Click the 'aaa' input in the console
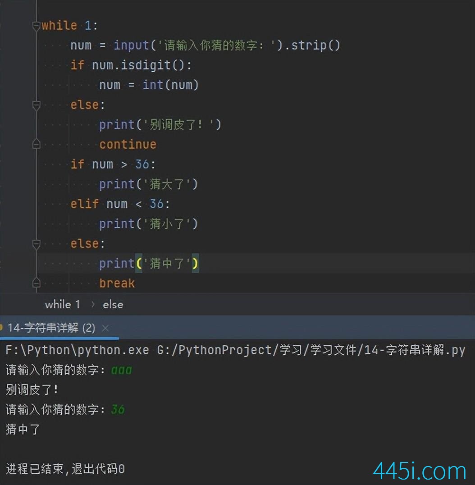The height and width of the screenshot is (485, 475). 122,370
